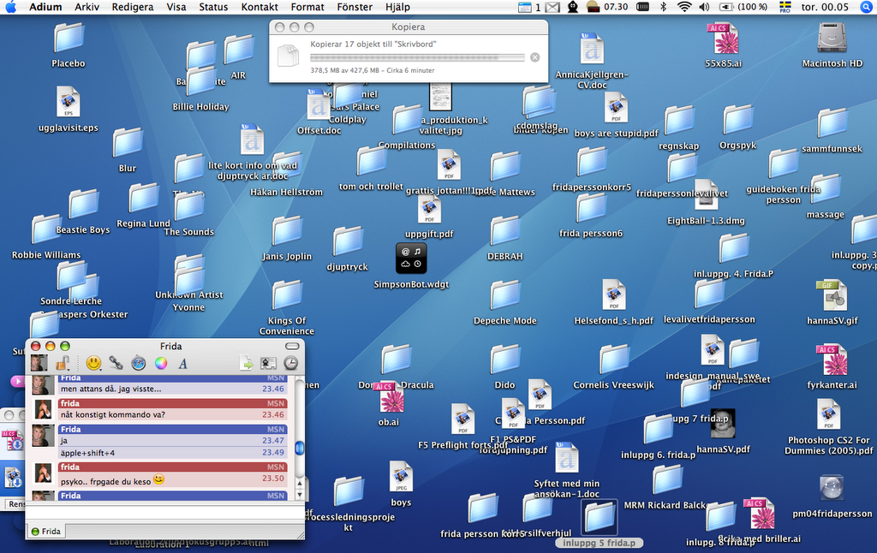Open the Redigera menu

pos(133,7)
